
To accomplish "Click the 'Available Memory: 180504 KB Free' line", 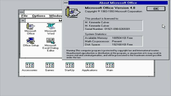I will point(109,38).
